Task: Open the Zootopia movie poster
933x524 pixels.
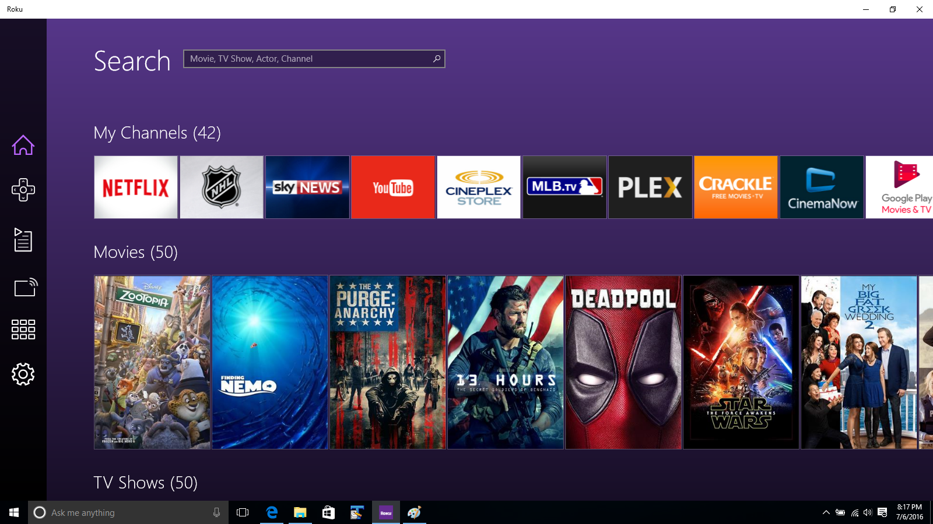Action: (152, 362)
